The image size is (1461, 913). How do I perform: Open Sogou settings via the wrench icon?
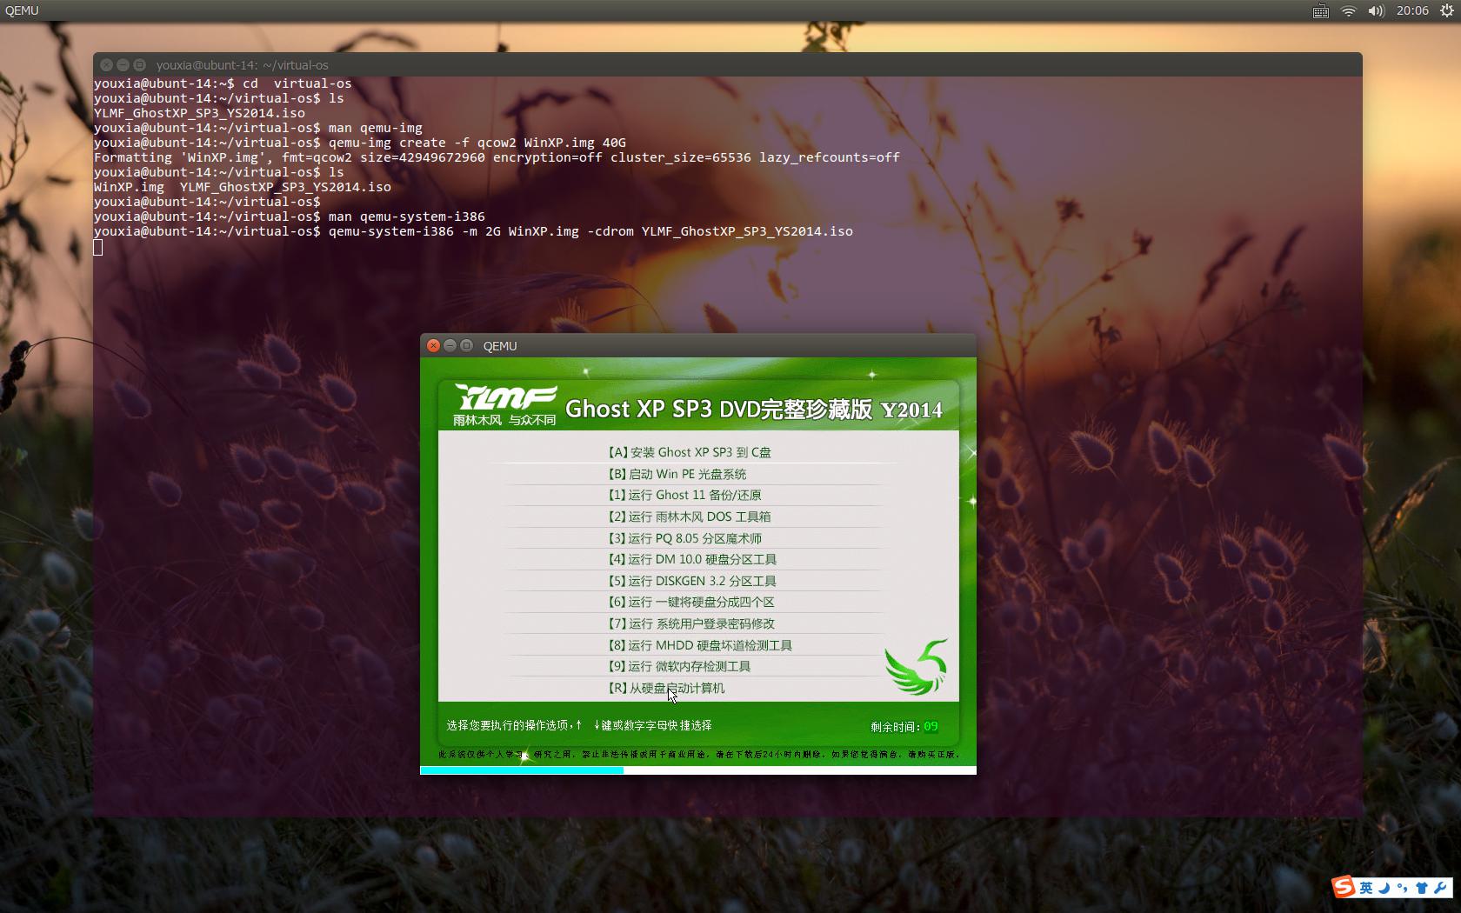tap(1440, 888)
